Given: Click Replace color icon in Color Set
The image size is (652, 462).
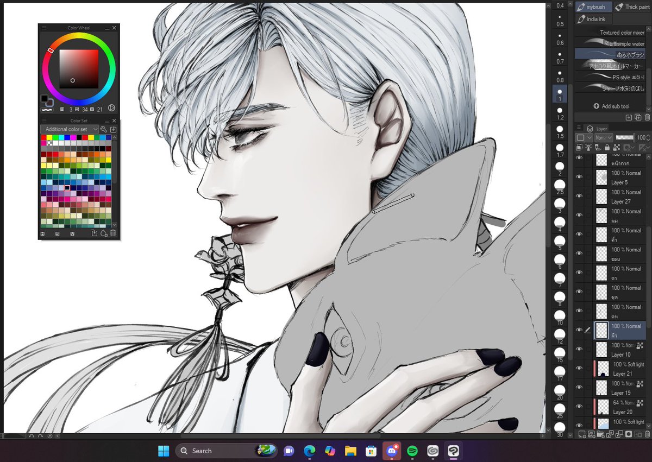Looking at the screenshot, I should coord(94,233).
